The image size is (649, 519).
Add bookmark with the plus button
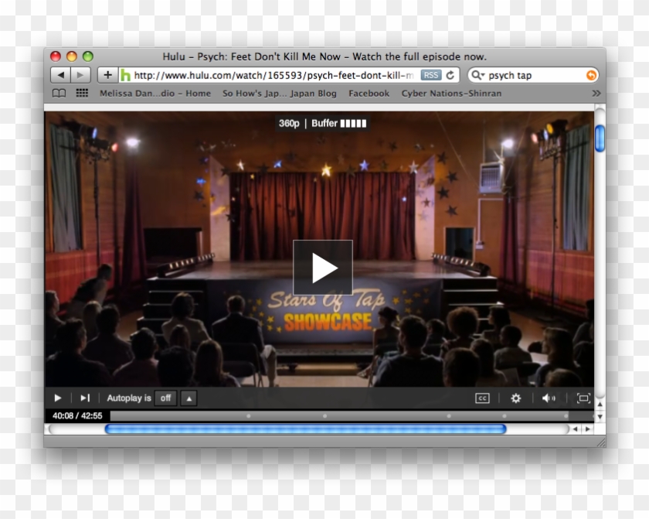coord(107,75)
